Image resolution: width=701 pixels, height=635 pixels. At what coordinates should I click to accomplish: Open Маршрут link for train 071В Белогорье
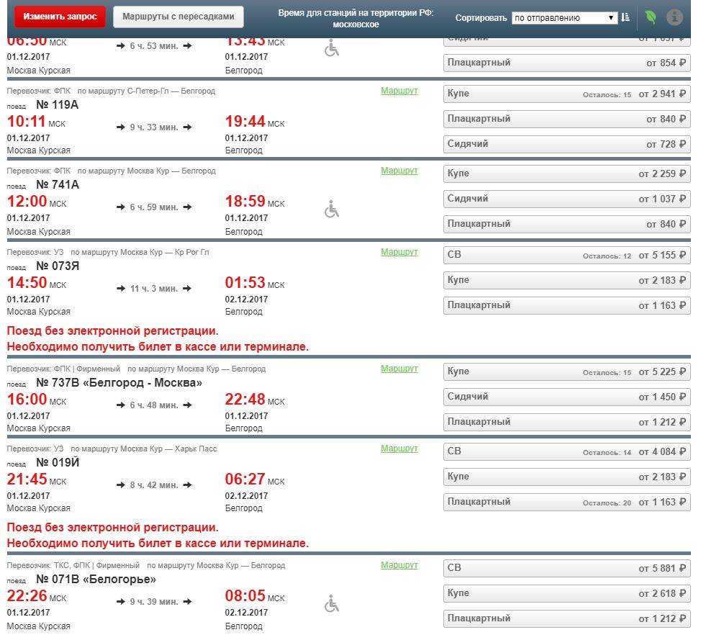(x=399, y=565)
